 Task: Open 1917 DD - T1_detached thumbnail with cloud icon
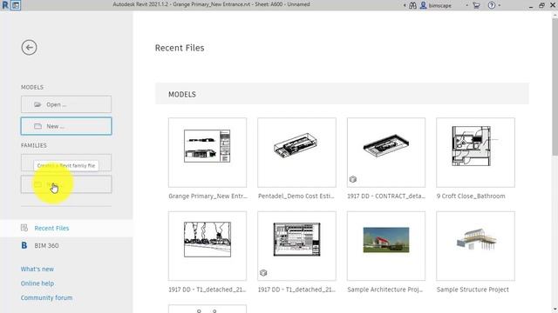coord(296,246)
